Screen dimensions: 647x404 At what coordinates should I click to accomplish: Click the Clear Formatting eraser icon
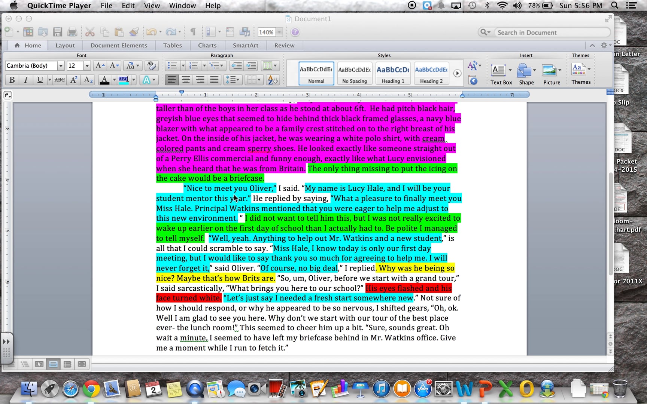[x=151, y=65]
